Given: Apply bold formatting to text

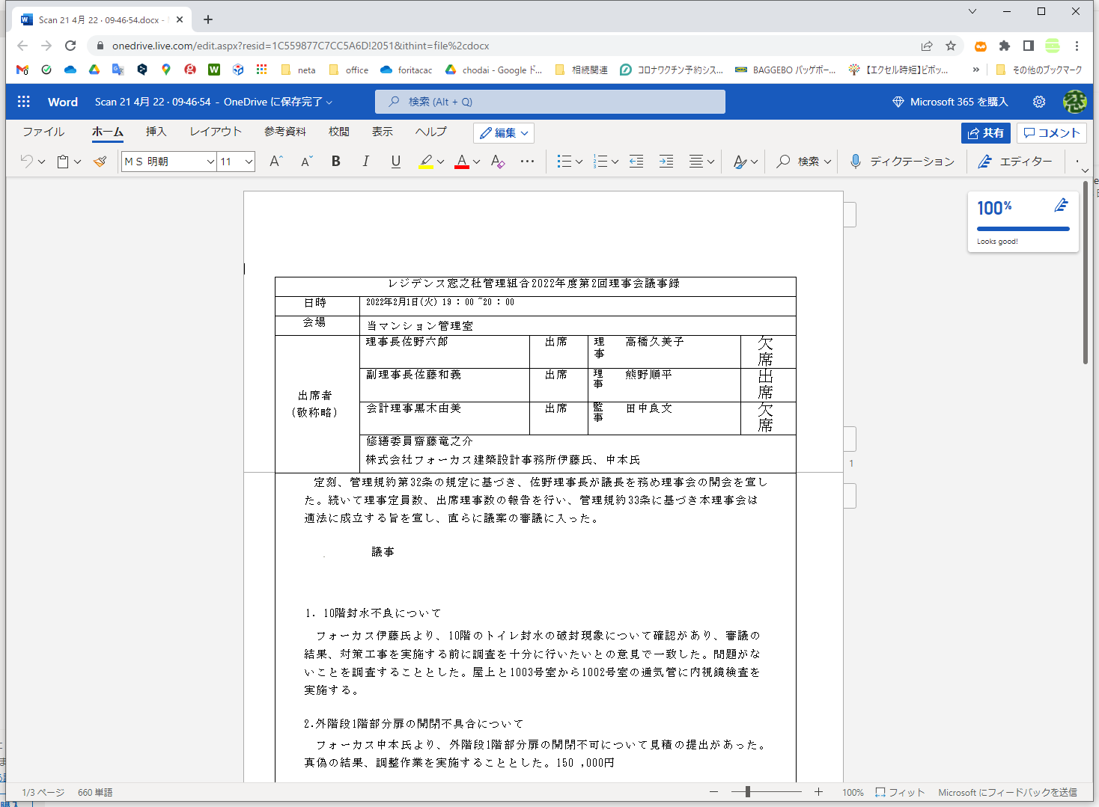Looking at the screenshot, I should click(x=335, y=161).
